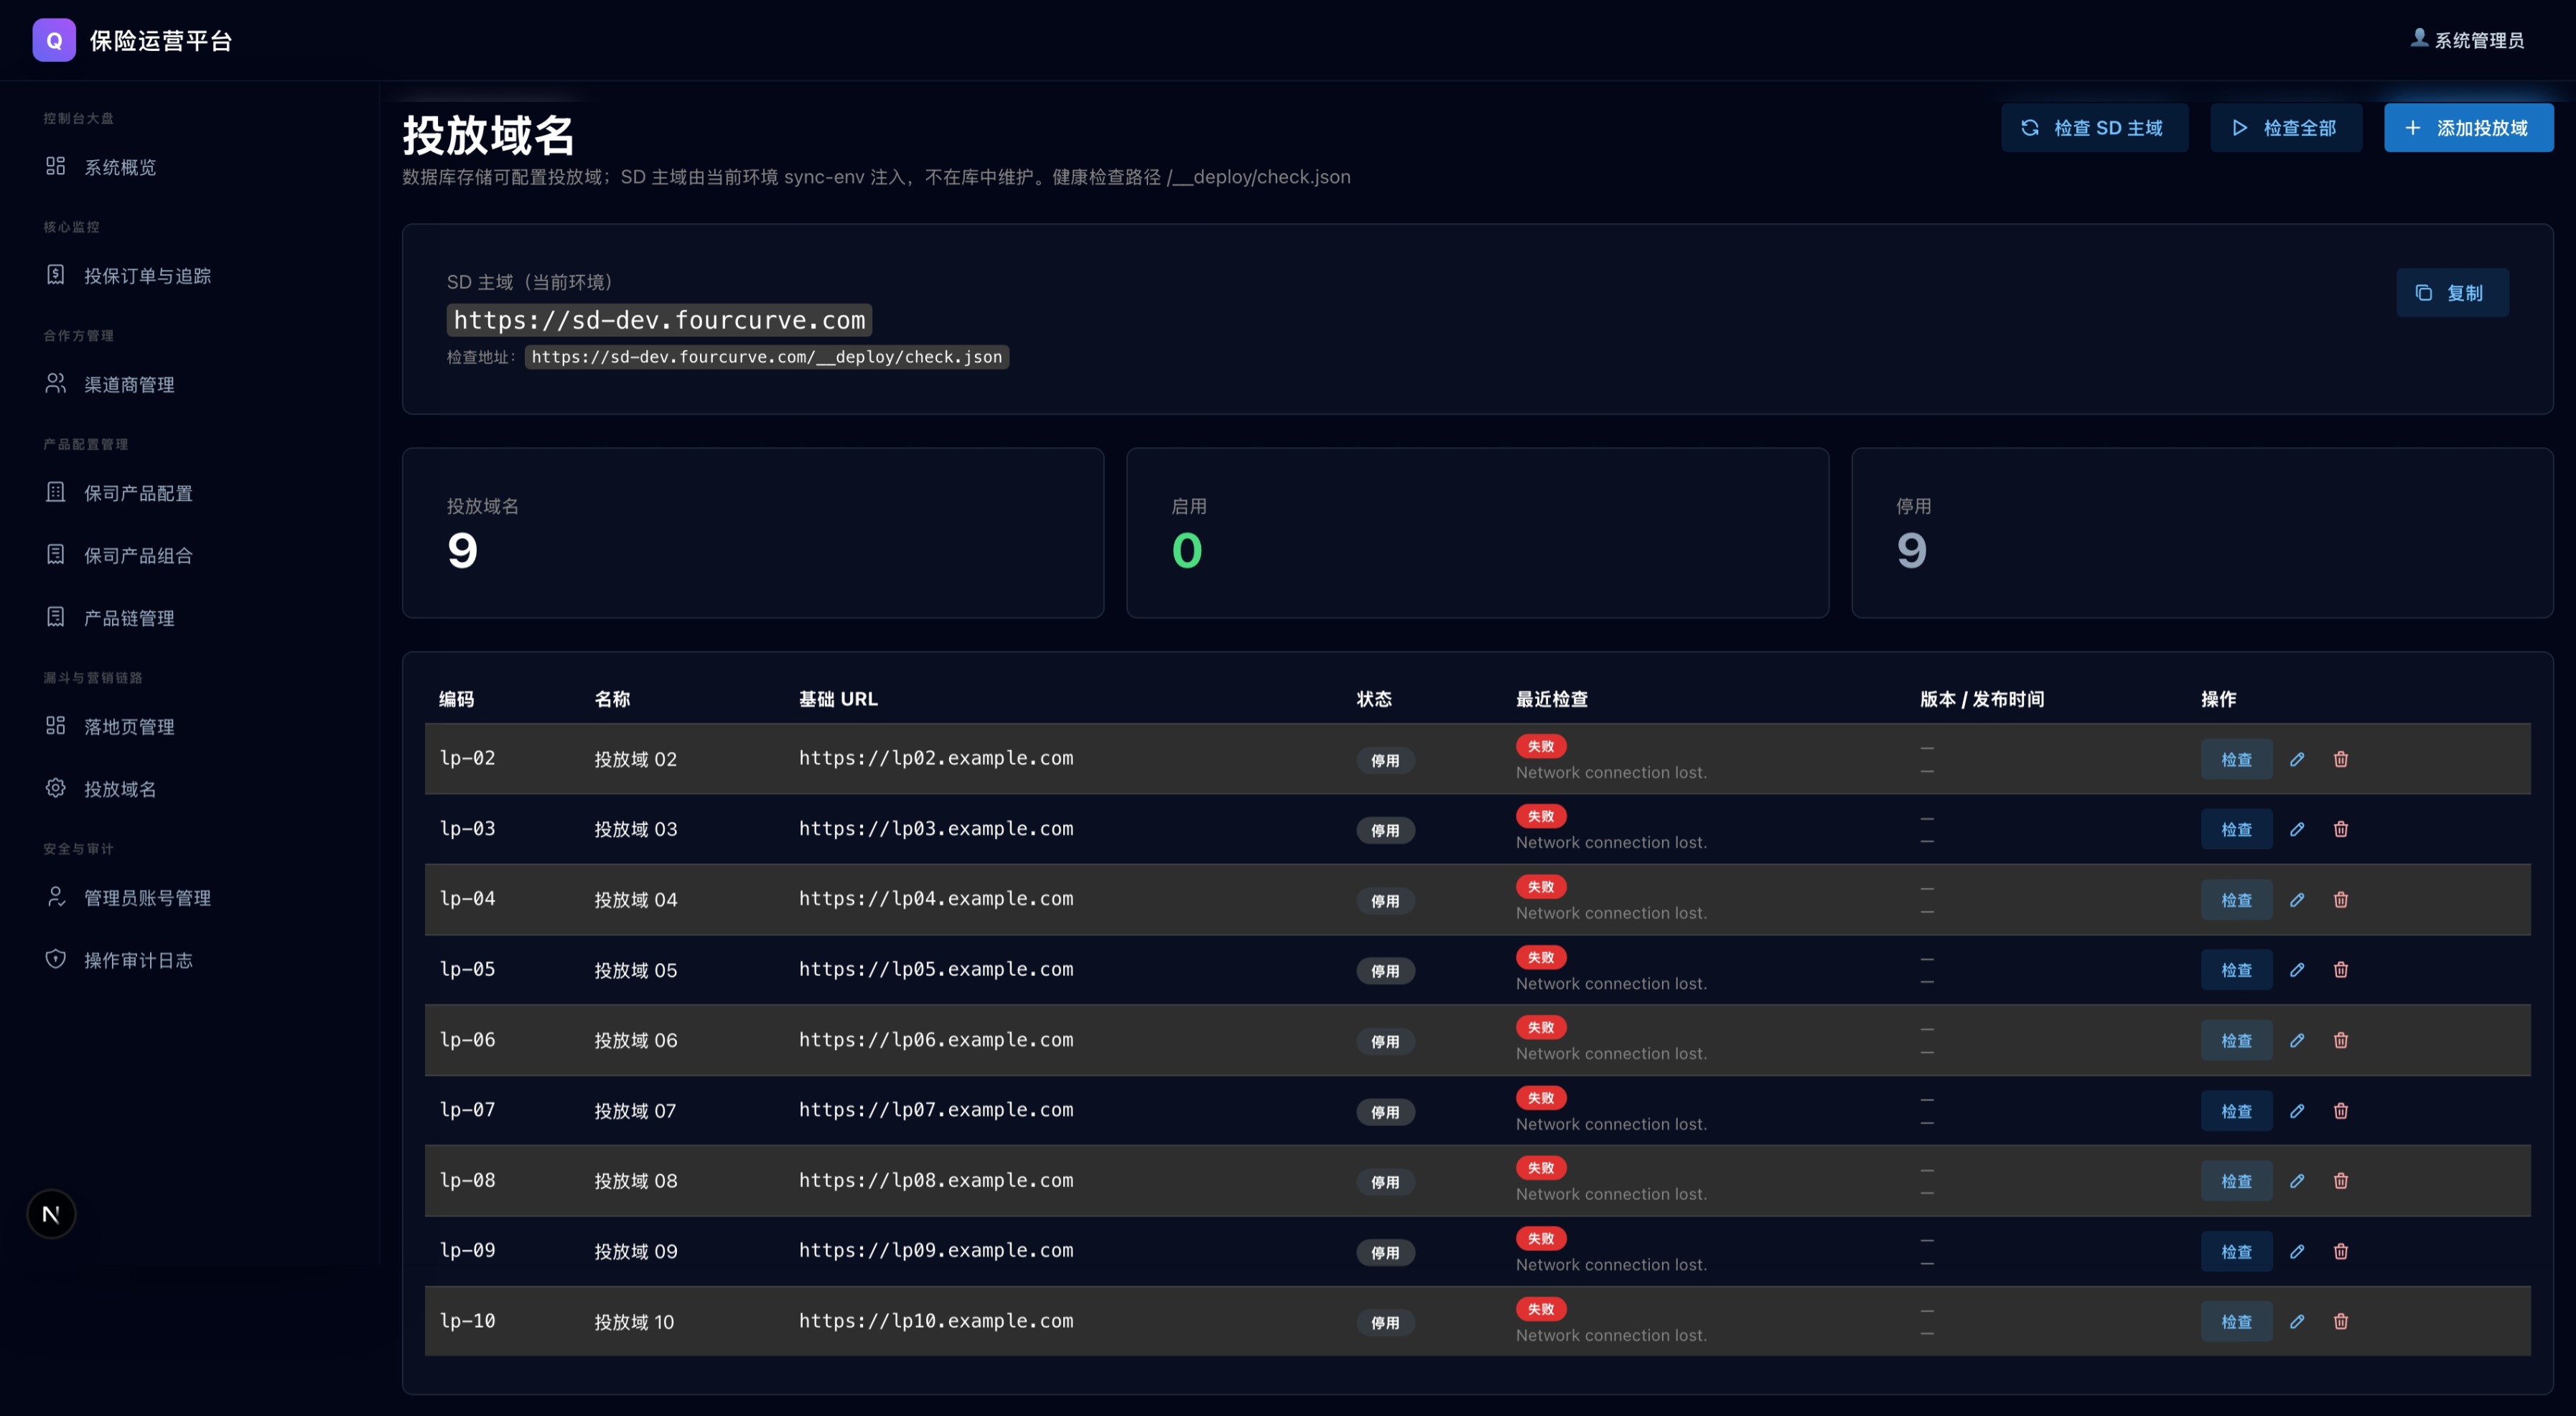
Task: Edit lp-06 with the pencil icon
Action: coord(2297,1040)
